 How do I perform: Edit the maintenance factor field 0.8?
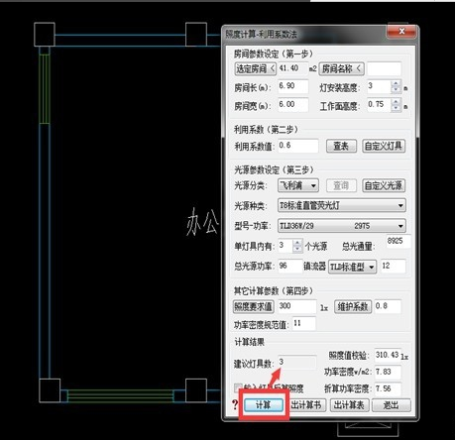point(388,306)
